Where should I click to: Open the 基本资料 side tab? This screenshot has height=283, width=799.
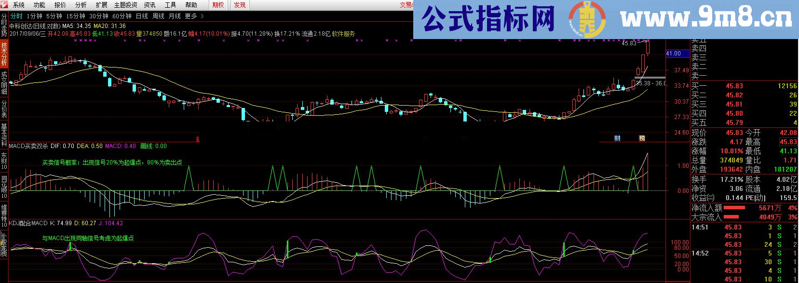4,135
